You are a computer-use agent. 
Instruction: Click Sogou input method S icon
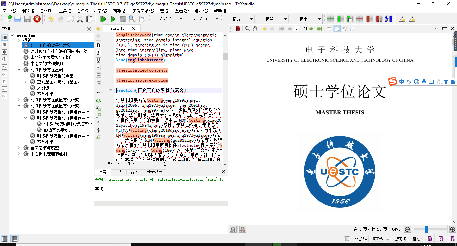pyautogui.click(x=392, y=81)
